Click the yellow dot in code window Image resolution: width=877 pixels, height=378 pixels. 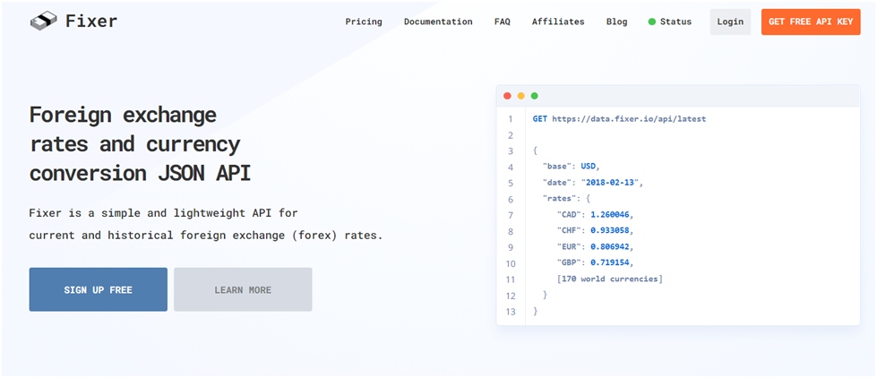[x=520, y=96]
